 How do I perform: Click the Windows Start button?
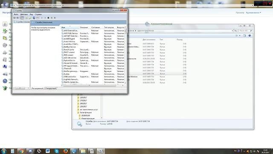point(4,151)
